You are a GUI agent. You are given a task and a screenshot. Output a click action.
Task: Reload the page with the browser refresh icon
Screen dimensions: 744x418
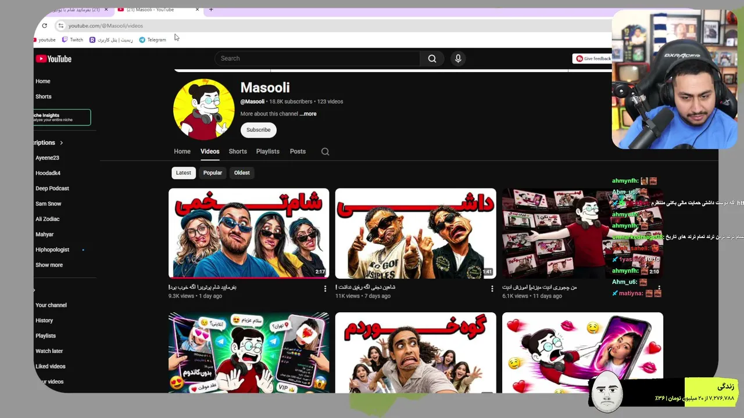[44, 26]
